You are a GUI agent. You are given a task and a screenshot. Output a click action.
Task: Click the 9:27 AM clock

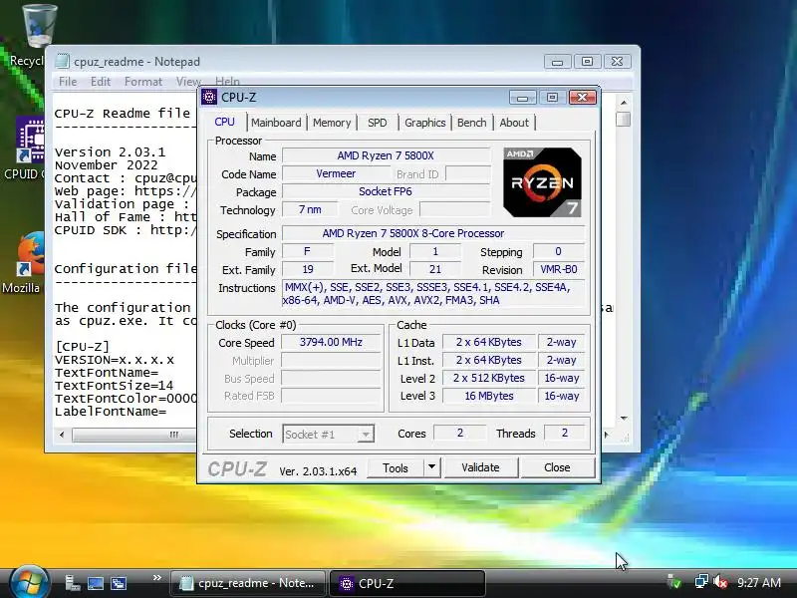759,582
